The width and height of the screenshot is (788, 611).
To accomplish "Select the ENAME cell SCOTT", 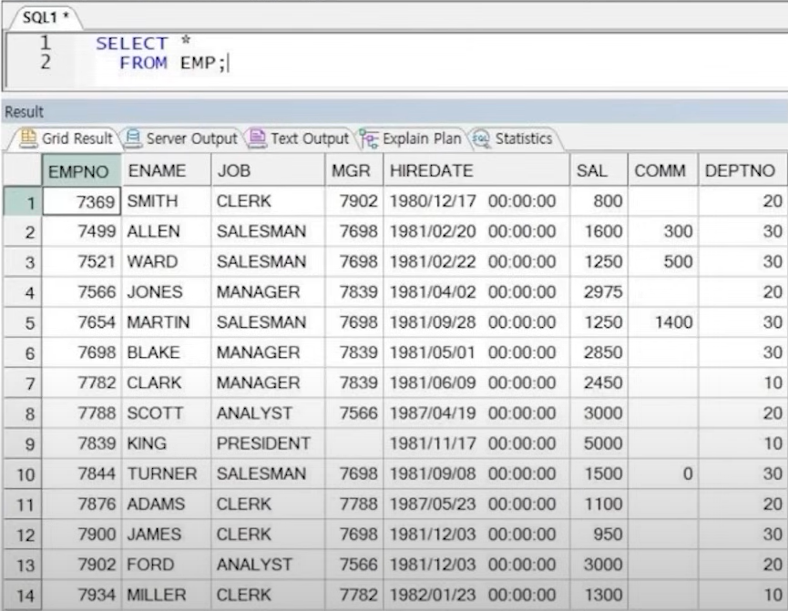I will (167, 413).
